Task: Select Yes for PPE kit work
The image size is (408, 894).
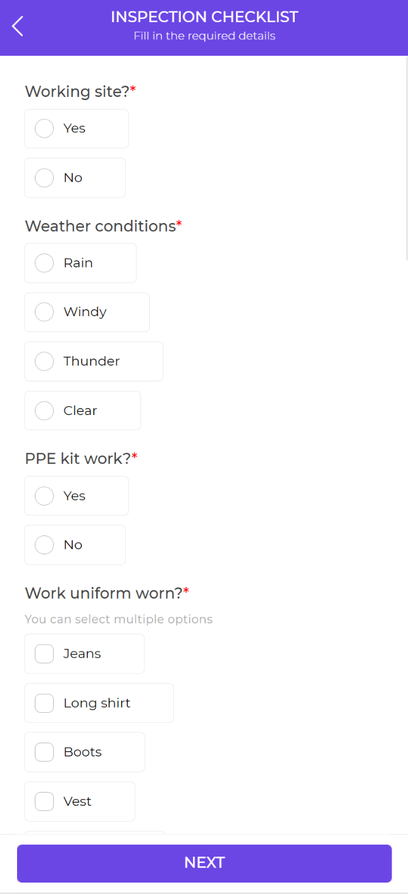Action: point(44,496)
